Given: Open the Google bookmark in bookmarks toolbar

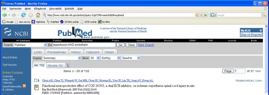Looking at the screenshot, I should tap(8, 22).
